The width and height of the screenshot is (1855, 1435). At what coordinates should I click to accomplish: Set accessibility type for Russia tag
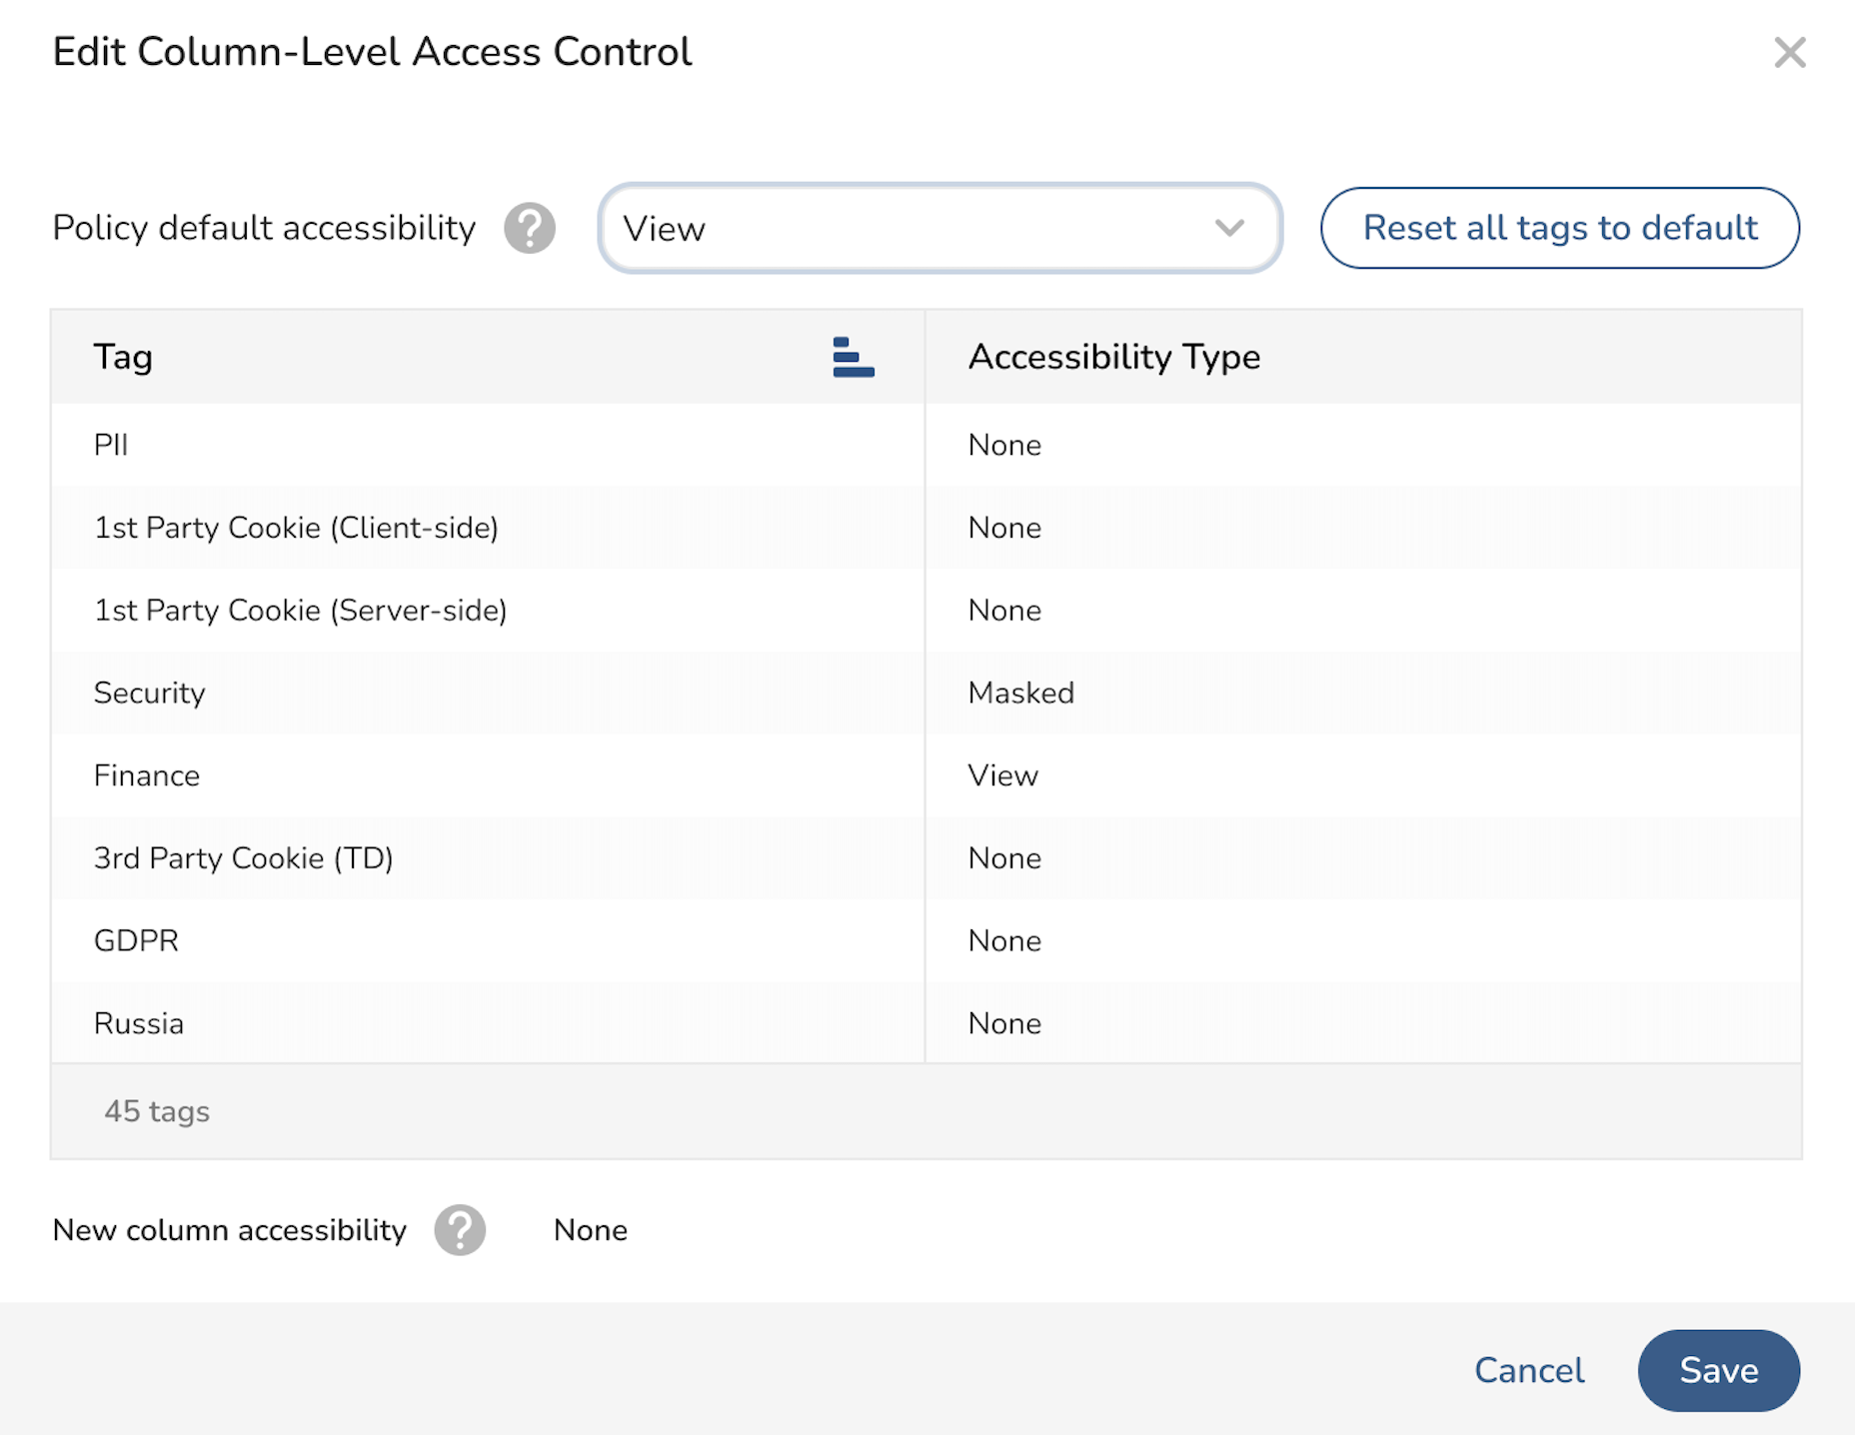(x=1004, y=1024)
